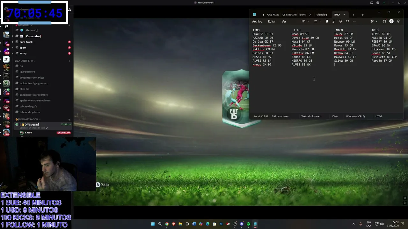Viewport: 408px width, 229px height.
Task: Open Microsoft Word from the taskbar
Action: 194,224
